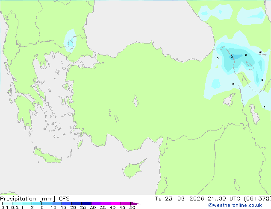
Task: Click the 45–50 mm legend color swatch
Action: (x=126, y=203)
